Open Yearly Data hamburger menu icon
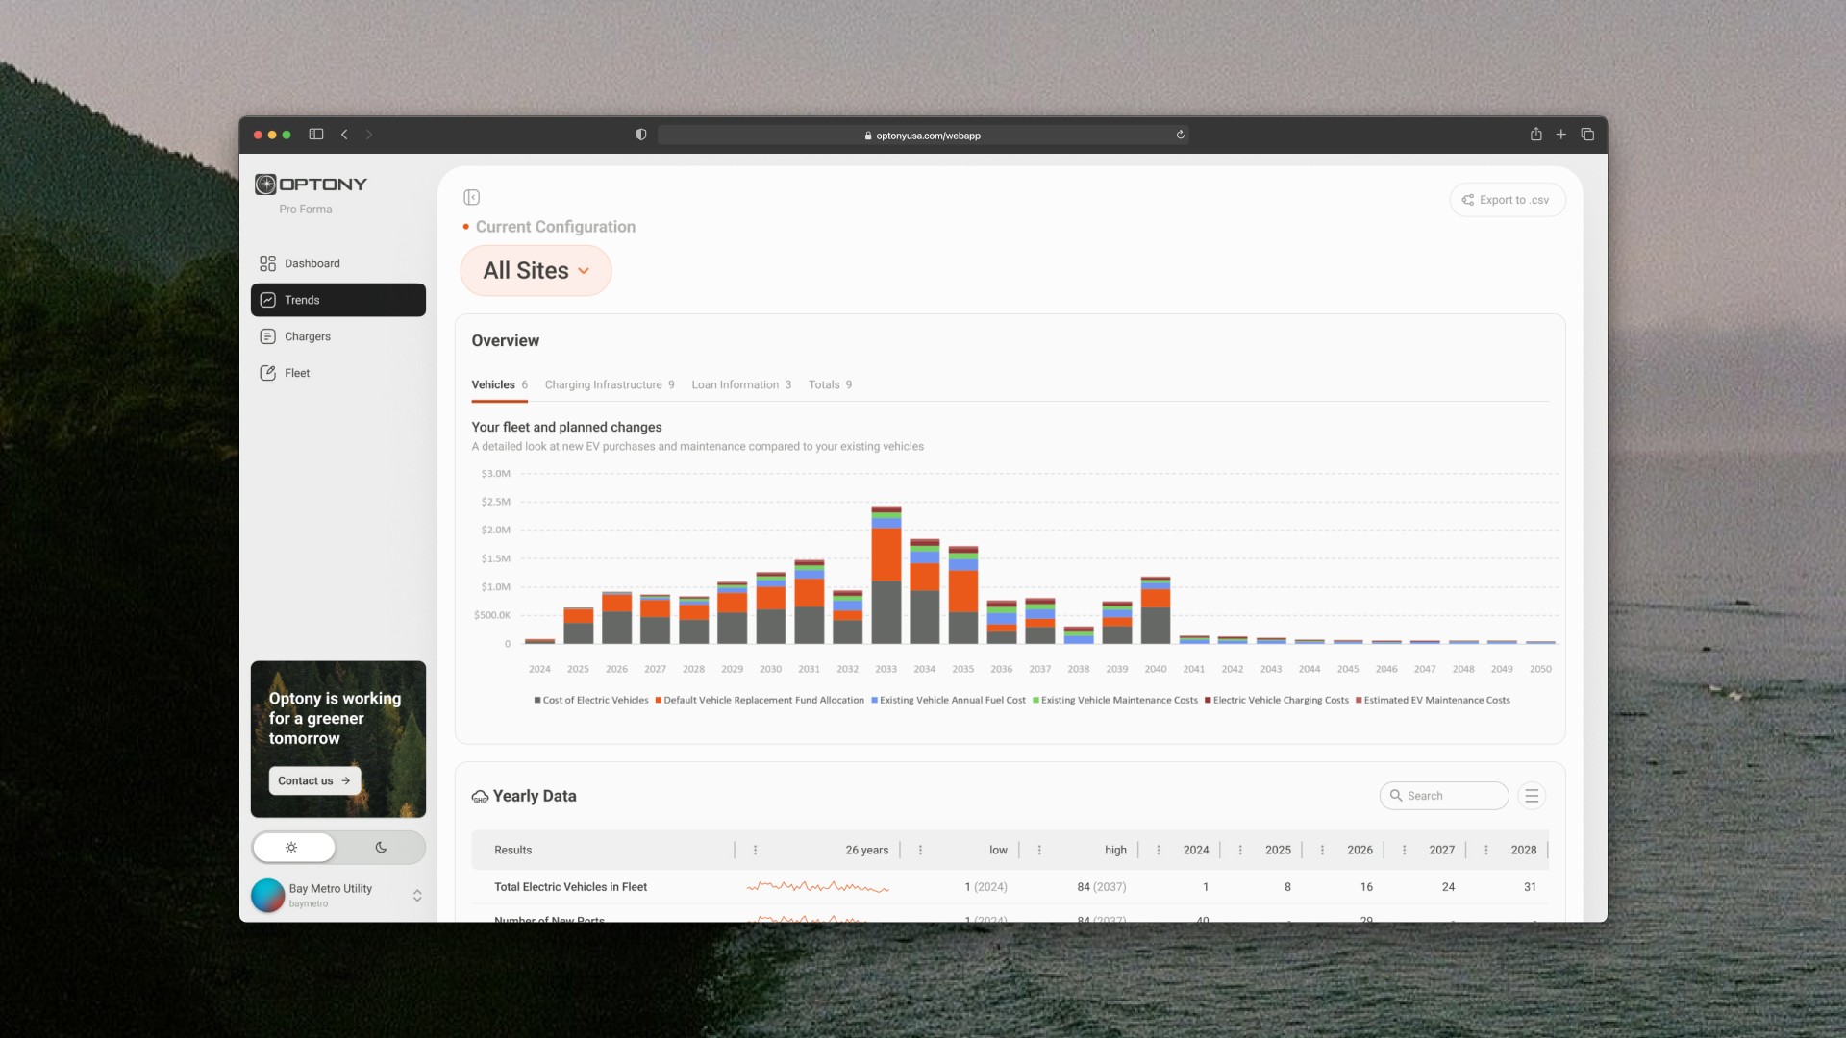The width and height of the screenshot is (1846, 1038). tap(1532, 796)
